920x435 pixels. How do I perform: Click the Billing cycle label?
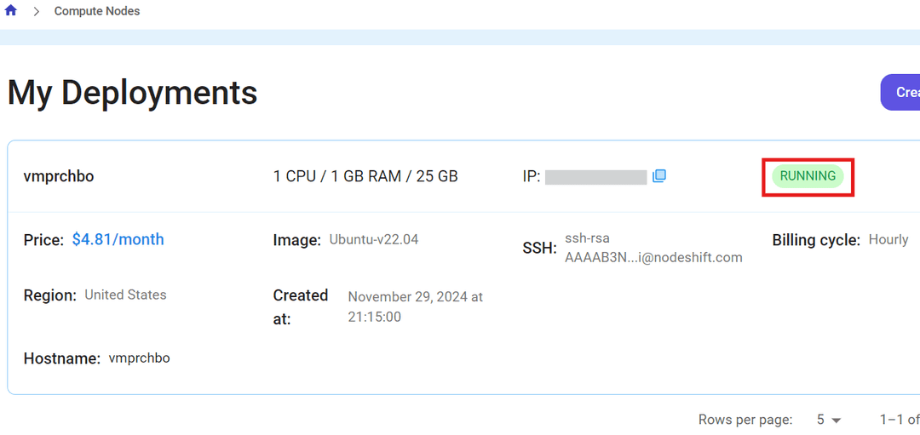816,240
